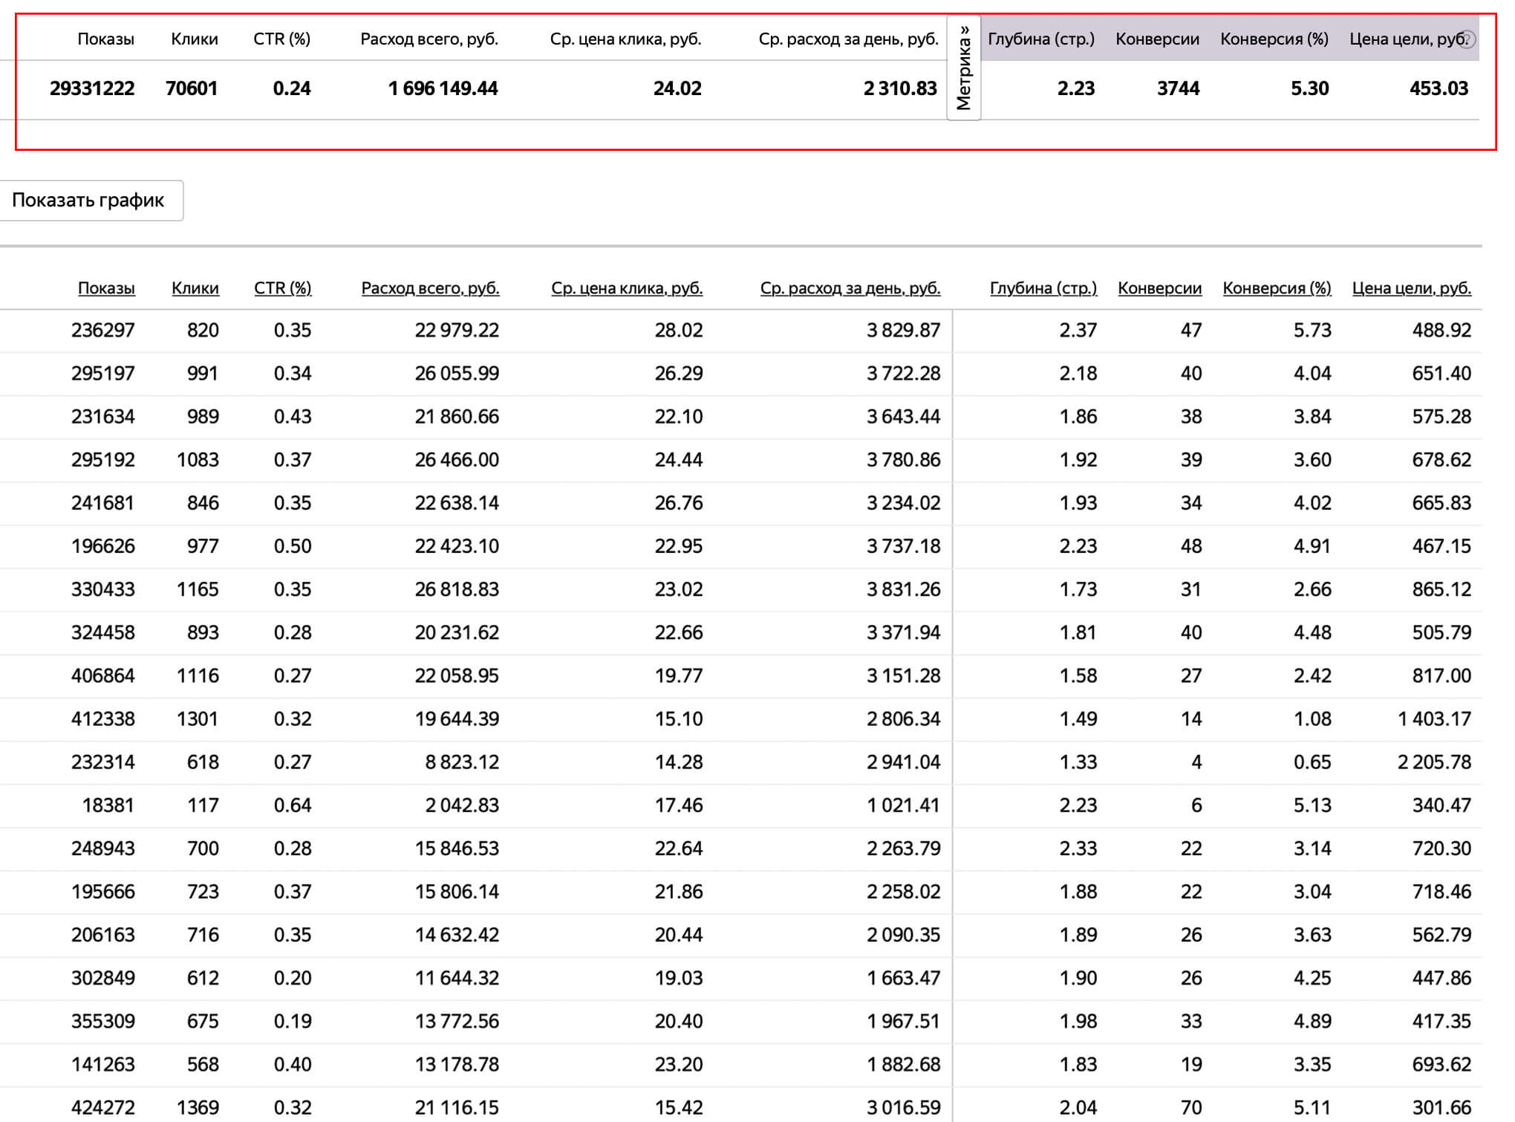1515x1122 pixels.
Task: Click the summary conversions value 3744
Action: pos(1179,89)
